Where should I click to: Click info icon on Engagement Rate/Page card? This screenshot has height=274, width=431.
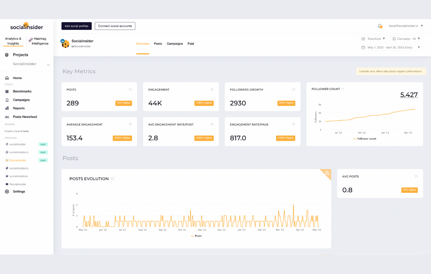pyautogui.click(x=293, y=124)
